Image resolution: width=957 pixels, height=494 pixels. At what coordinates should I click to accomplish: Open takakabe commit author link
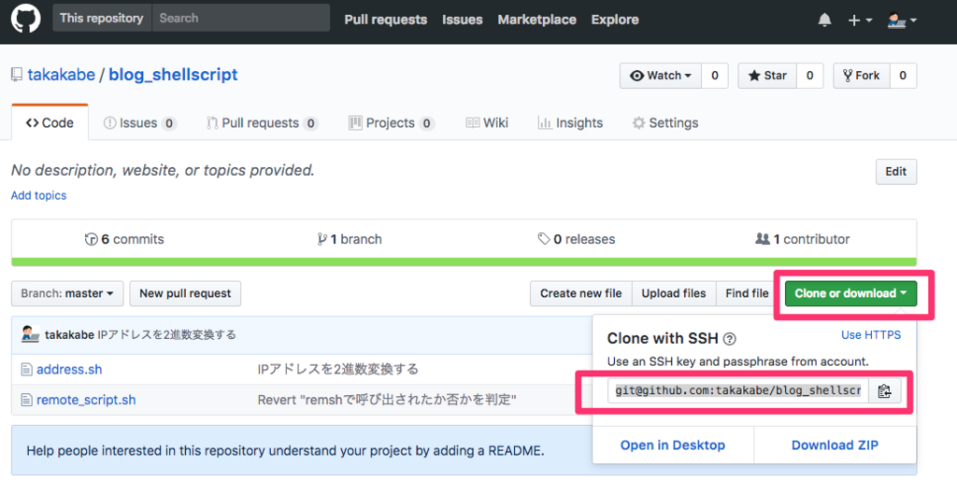(x=69, y=335)
